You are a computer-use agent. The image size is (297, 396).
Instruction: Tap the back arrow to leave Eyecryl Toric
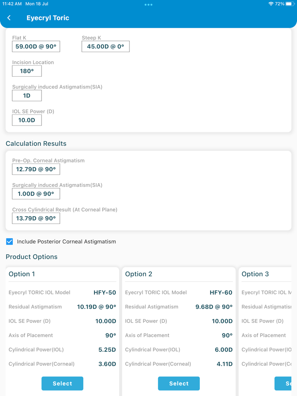click(9, 18)
